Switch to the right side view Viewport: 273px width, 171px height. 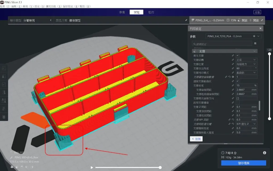(x=32, y=167)
